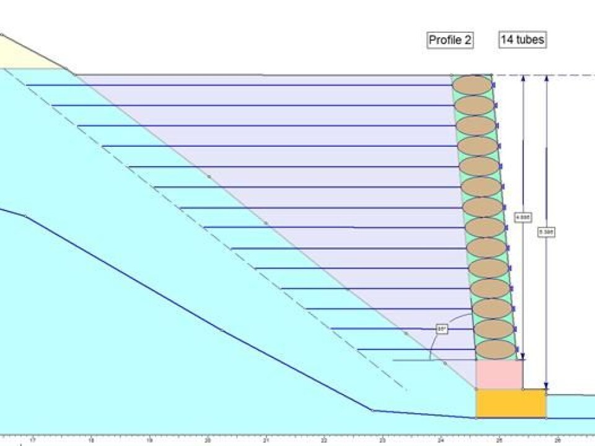Click the ruler mark labeled 20
The height and width of the screenshot is (446, 595).
coord(208,440)
